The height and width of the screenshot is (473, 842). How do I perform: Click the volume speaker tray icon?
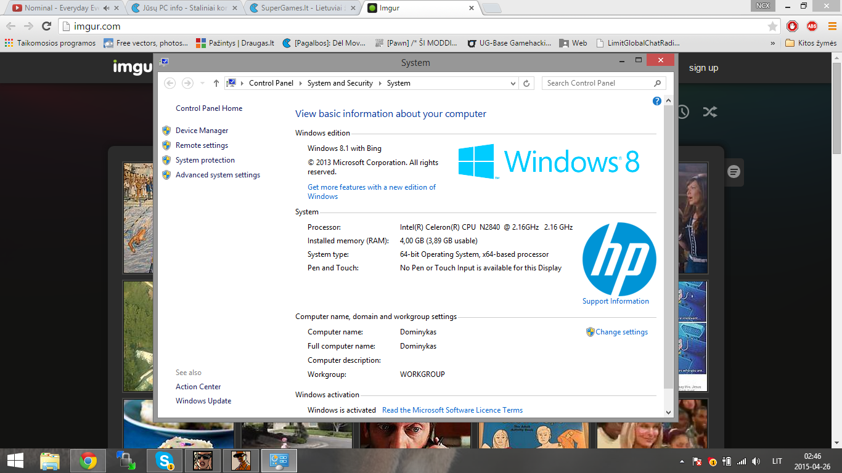point(756,461)
